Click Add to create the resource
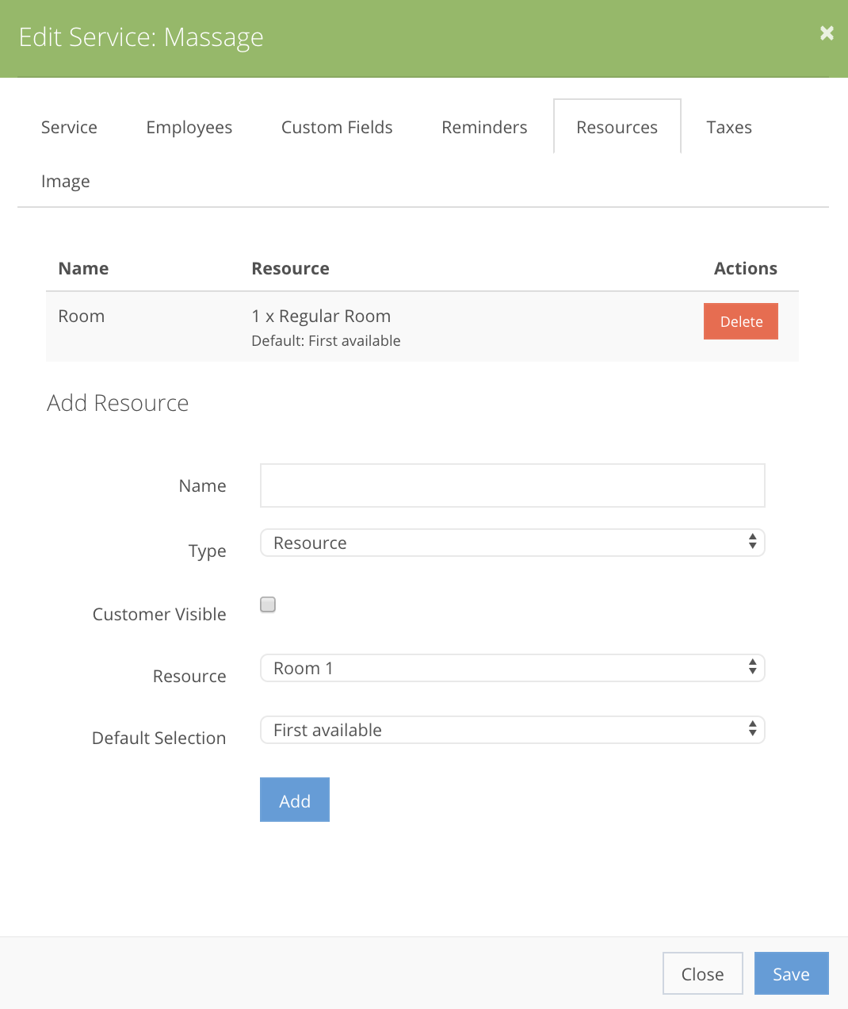Screen dimensions: 848x1009 (294, 800)
